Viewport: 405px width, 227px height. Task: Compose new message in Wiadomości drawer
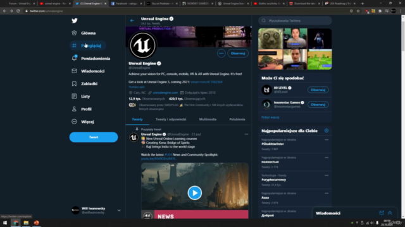click(382, 213)
